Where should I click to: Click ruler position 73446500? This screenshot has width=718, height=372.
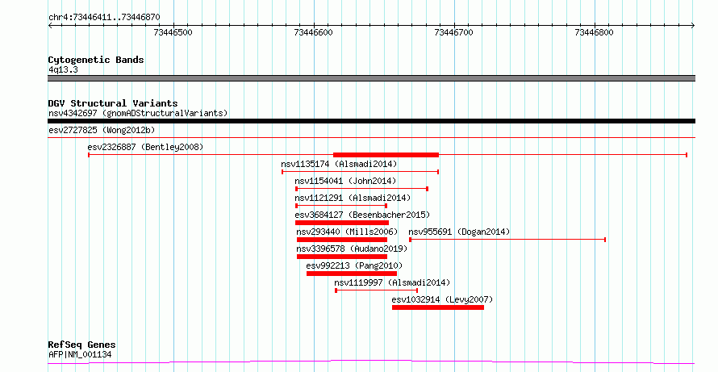[x=173, y=32]
